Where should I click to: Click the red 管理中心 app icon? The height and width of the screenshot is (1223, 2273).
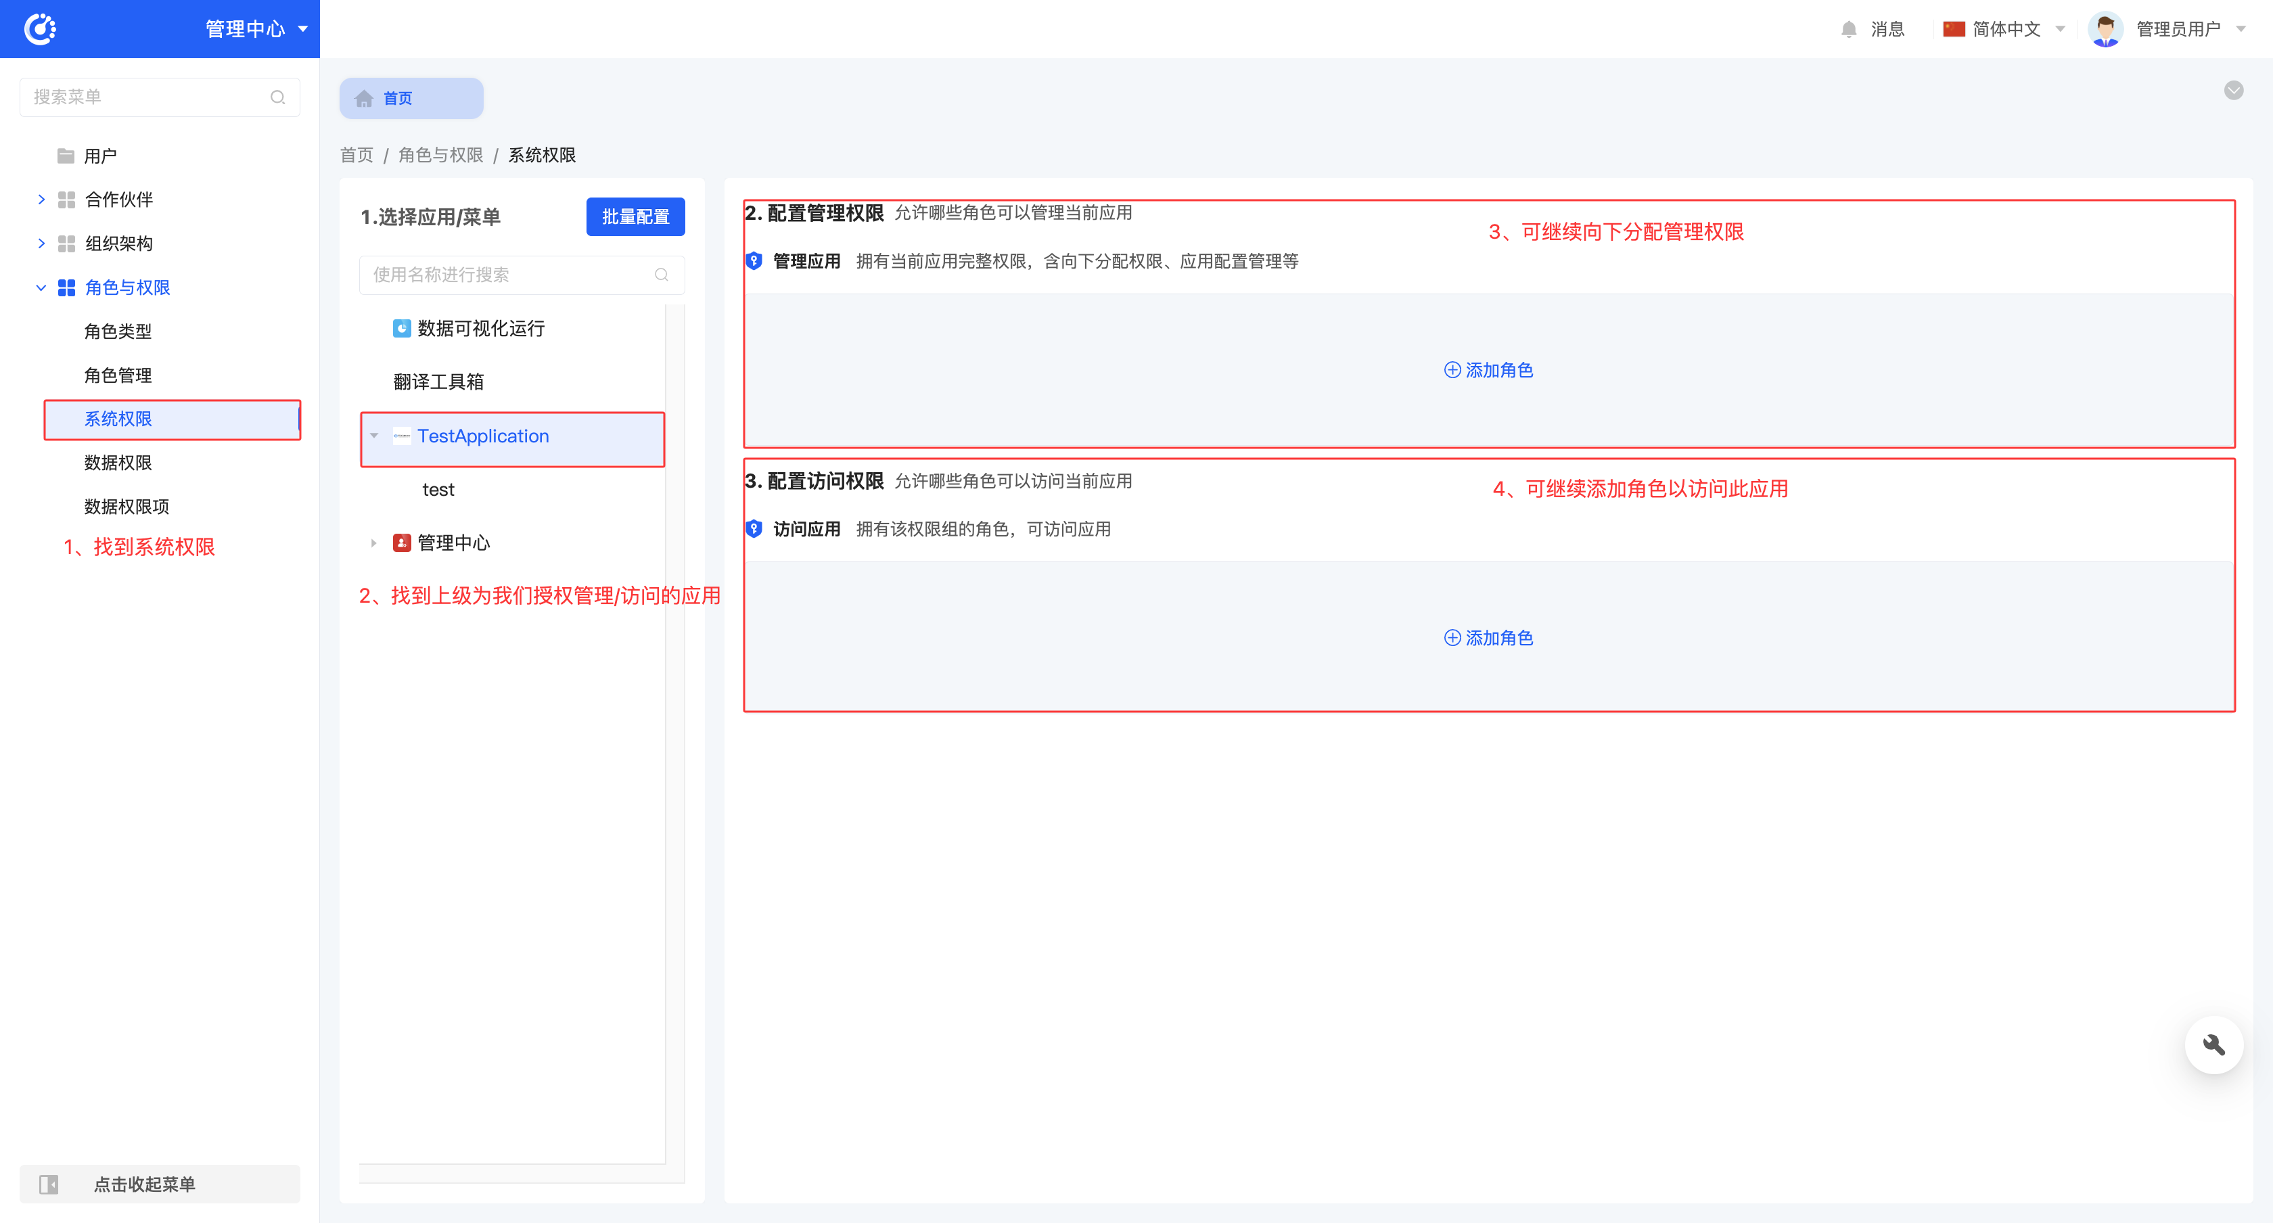click(x=401, y=544)
